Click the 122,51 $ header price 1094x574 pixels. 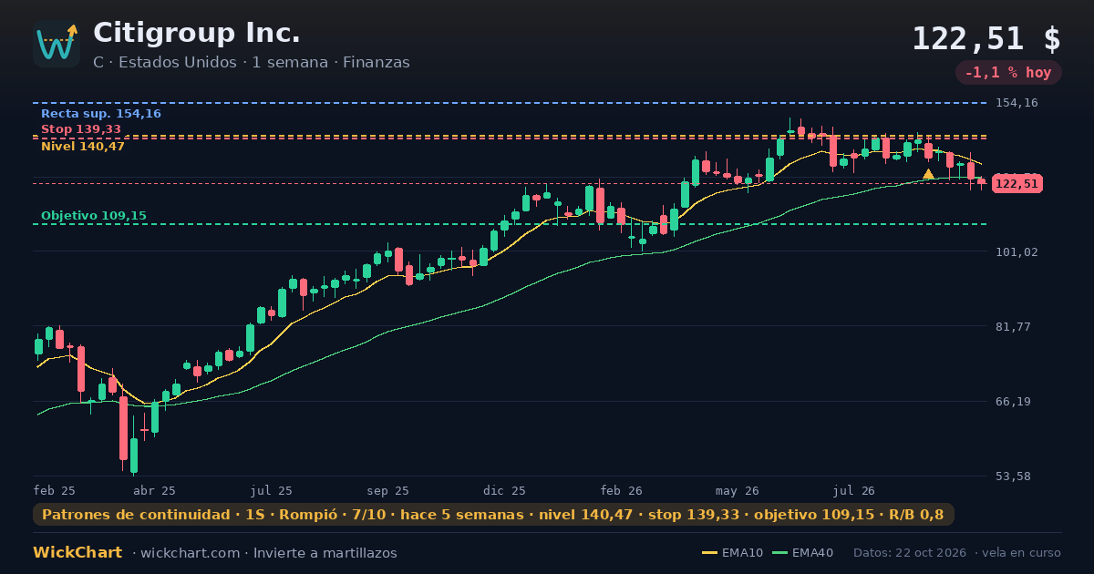point(986,38)
